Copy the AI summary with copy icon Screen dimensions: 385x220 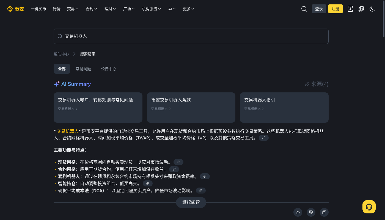click(324, 212)
